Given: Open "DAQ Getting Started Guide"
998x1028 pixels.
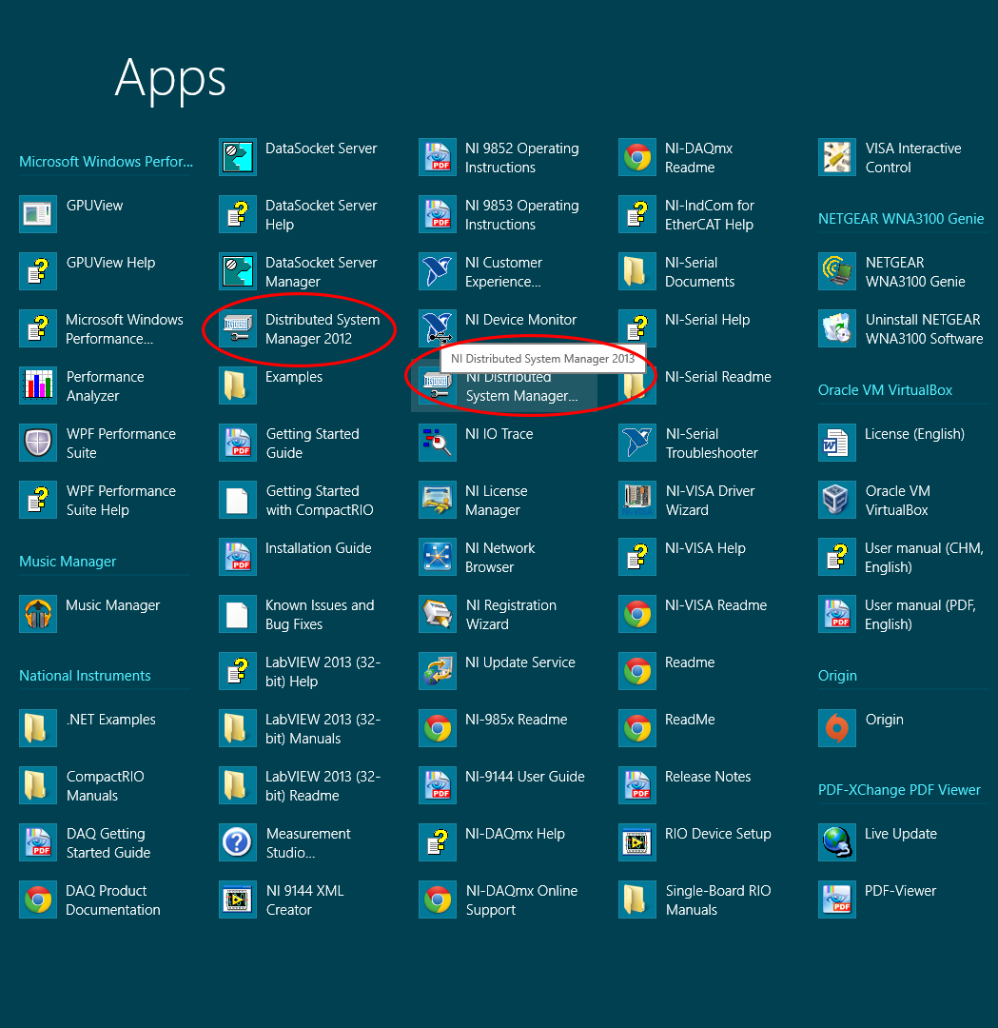Looking at the screenshot, I should pos(86,842).
